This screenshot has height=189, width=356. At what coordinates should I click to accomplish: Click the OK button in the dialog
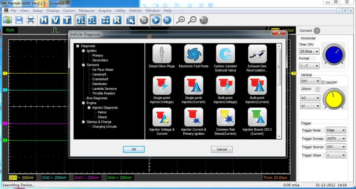[134, 149]
